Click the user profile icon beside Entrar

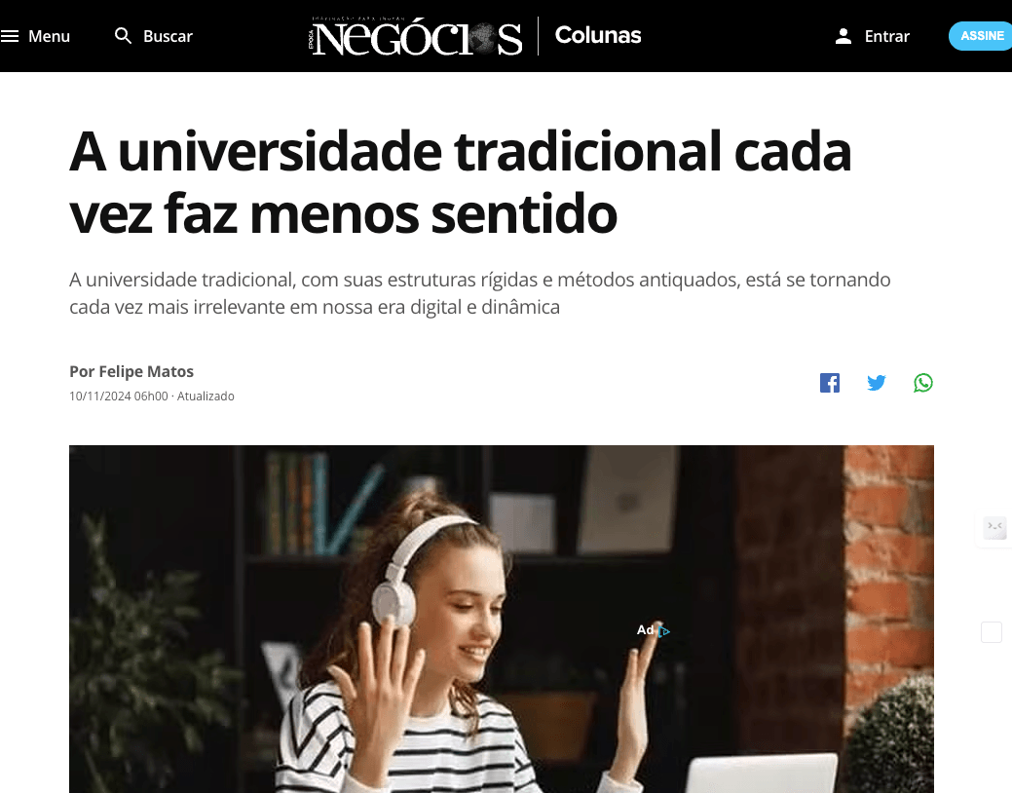pyautogui.click(x=843, y=36)
